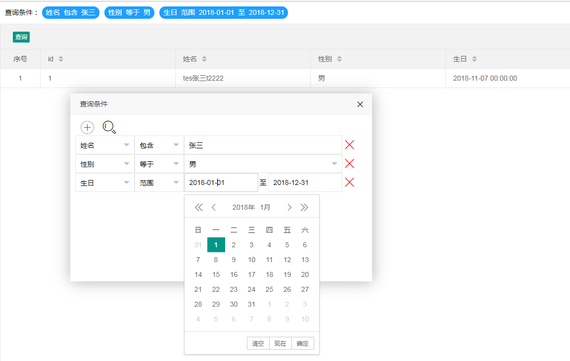Viewport: 570px width, 361px height.
Task: Go to previous month in calendar
Action: [214, 207]
